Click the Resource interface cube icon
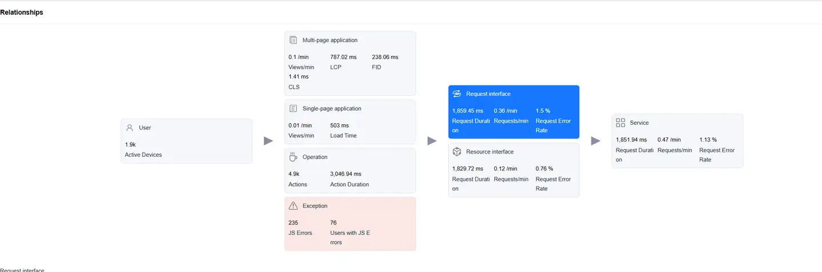 pyautogui.click(x=457, y=152)
